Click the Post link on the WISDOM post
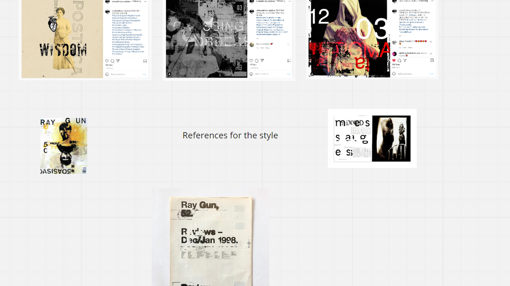The image size is (510, 286). pyautogui.click(x=145, y=74)
